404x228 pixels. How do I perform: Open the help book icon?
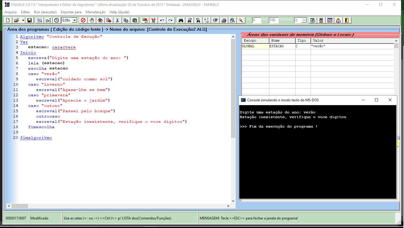coord(338,20)
